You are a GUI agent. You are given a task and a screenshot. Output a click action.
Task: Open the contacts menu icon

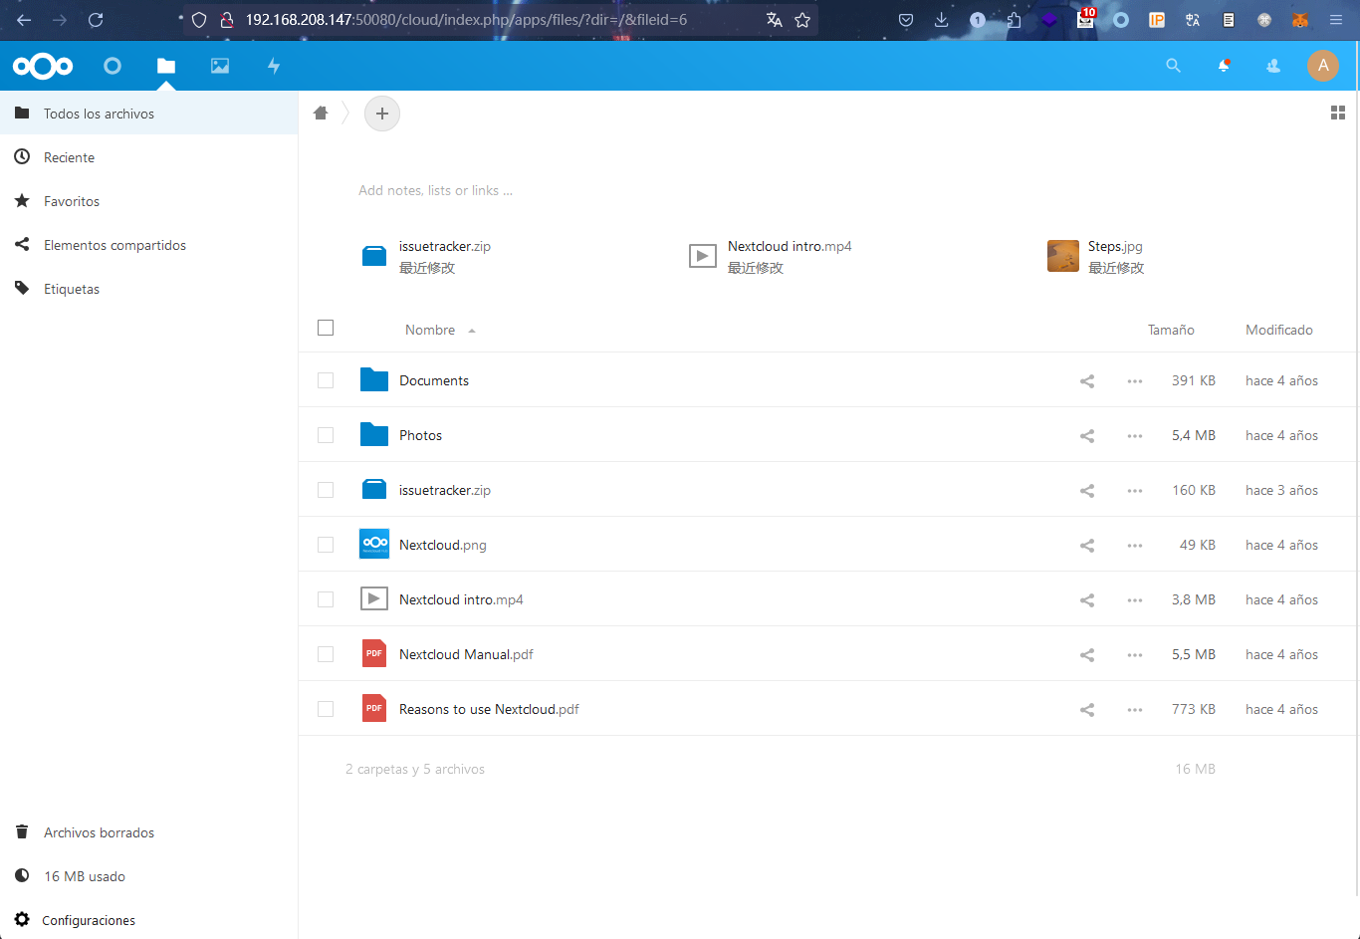coord(1273,66)
